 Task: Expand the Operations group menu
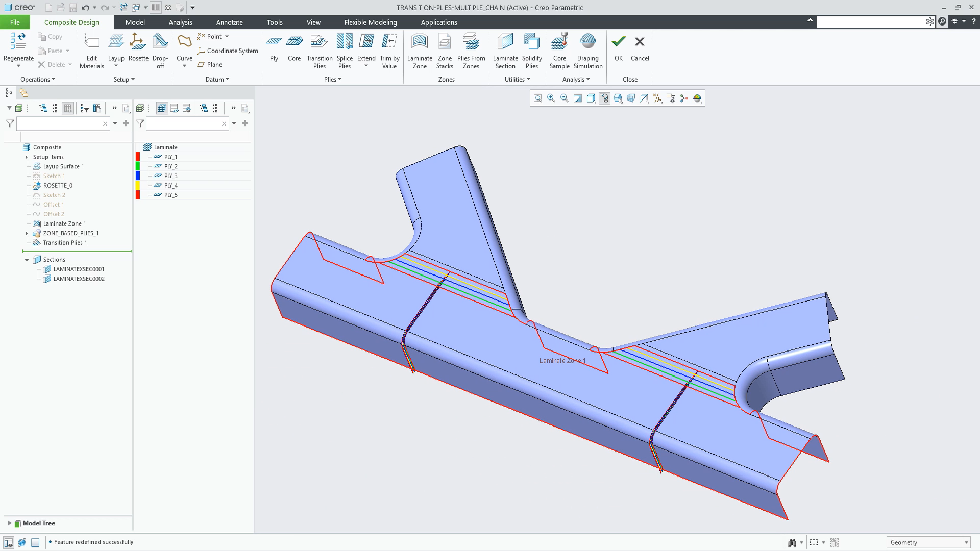[38, 80]
